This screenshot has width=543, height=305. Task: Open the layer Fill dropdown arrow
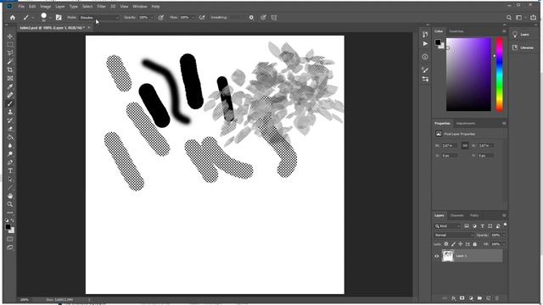(504, 244)
